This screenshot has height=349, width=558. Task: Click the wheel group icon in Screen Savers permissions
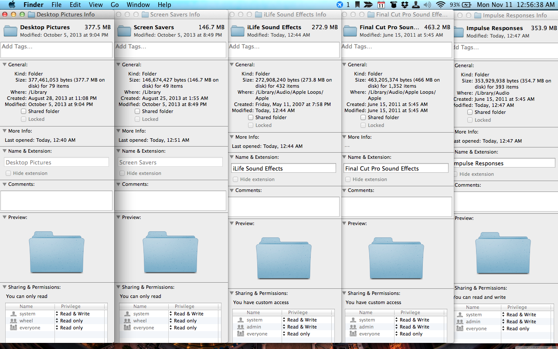click(127, 321)
